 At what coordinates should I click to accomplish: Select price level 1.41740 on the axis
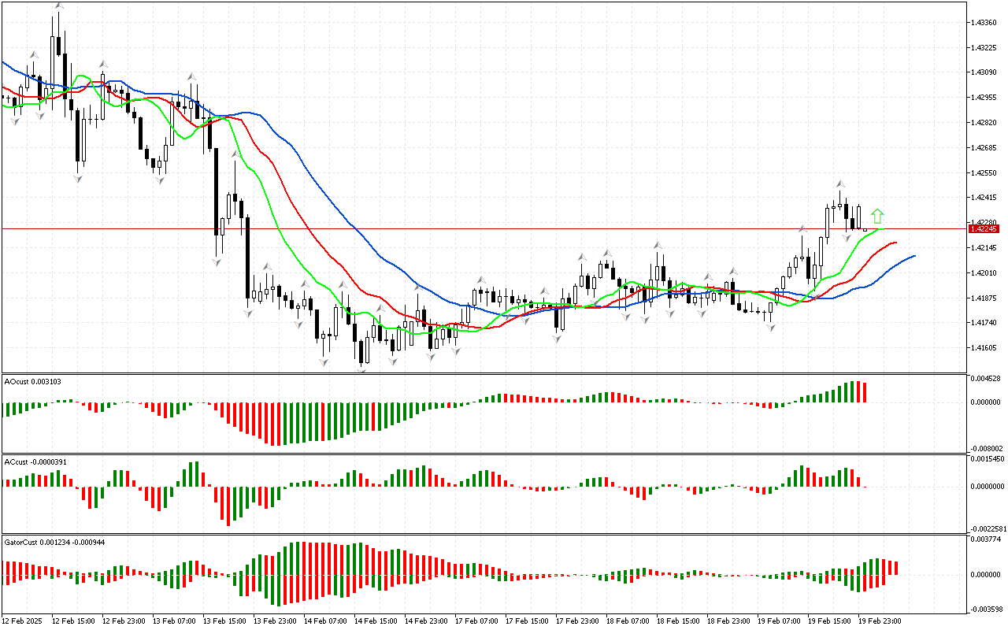984,323
